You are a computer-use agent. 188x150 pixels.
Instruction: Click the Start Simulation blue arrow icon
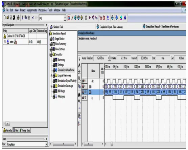click(108, 18)
